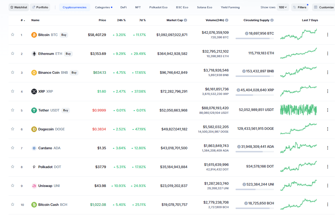Open the Filters button

click(300, 7)
